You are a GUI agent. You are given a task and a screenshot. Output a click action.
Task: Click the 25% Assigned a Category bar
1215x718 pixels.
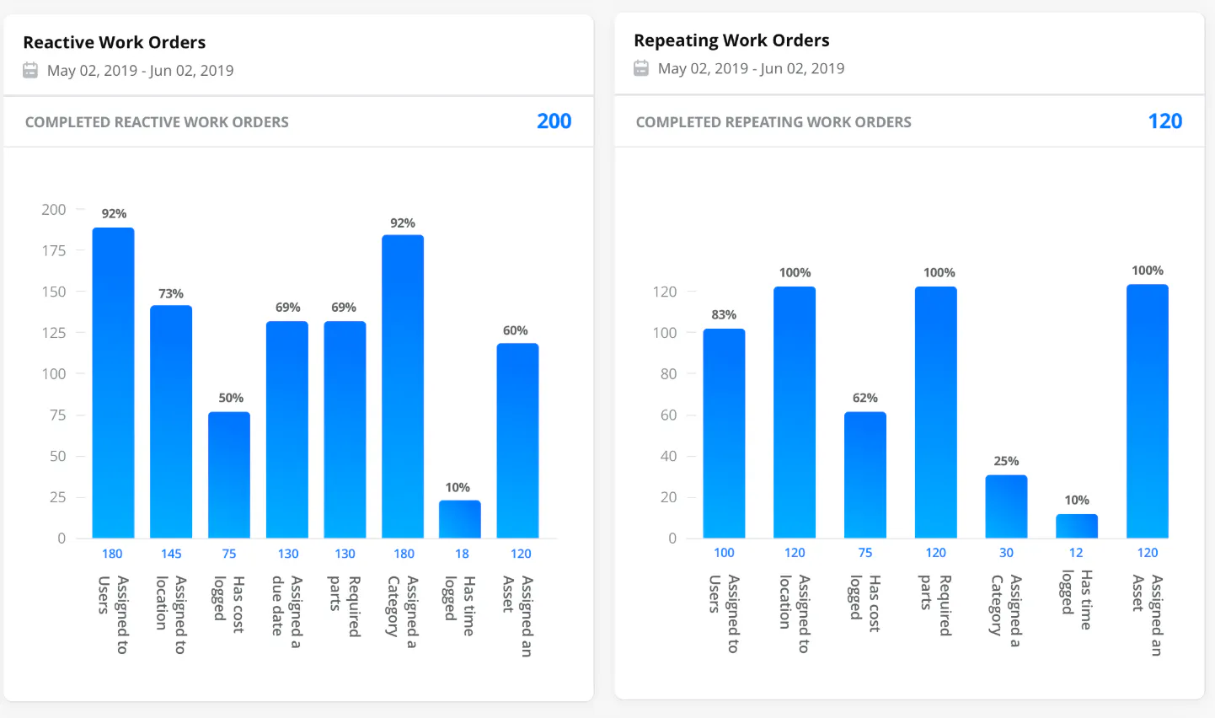coord(1005,506)
